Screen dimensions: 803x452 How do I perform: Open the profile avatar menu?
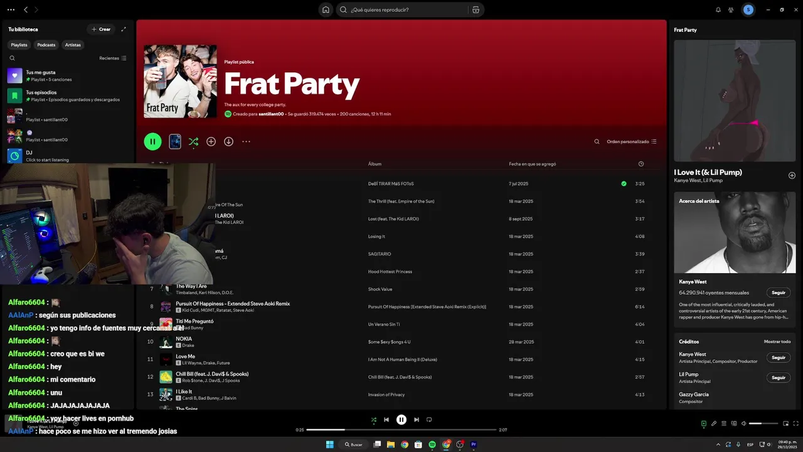[748, 9]
